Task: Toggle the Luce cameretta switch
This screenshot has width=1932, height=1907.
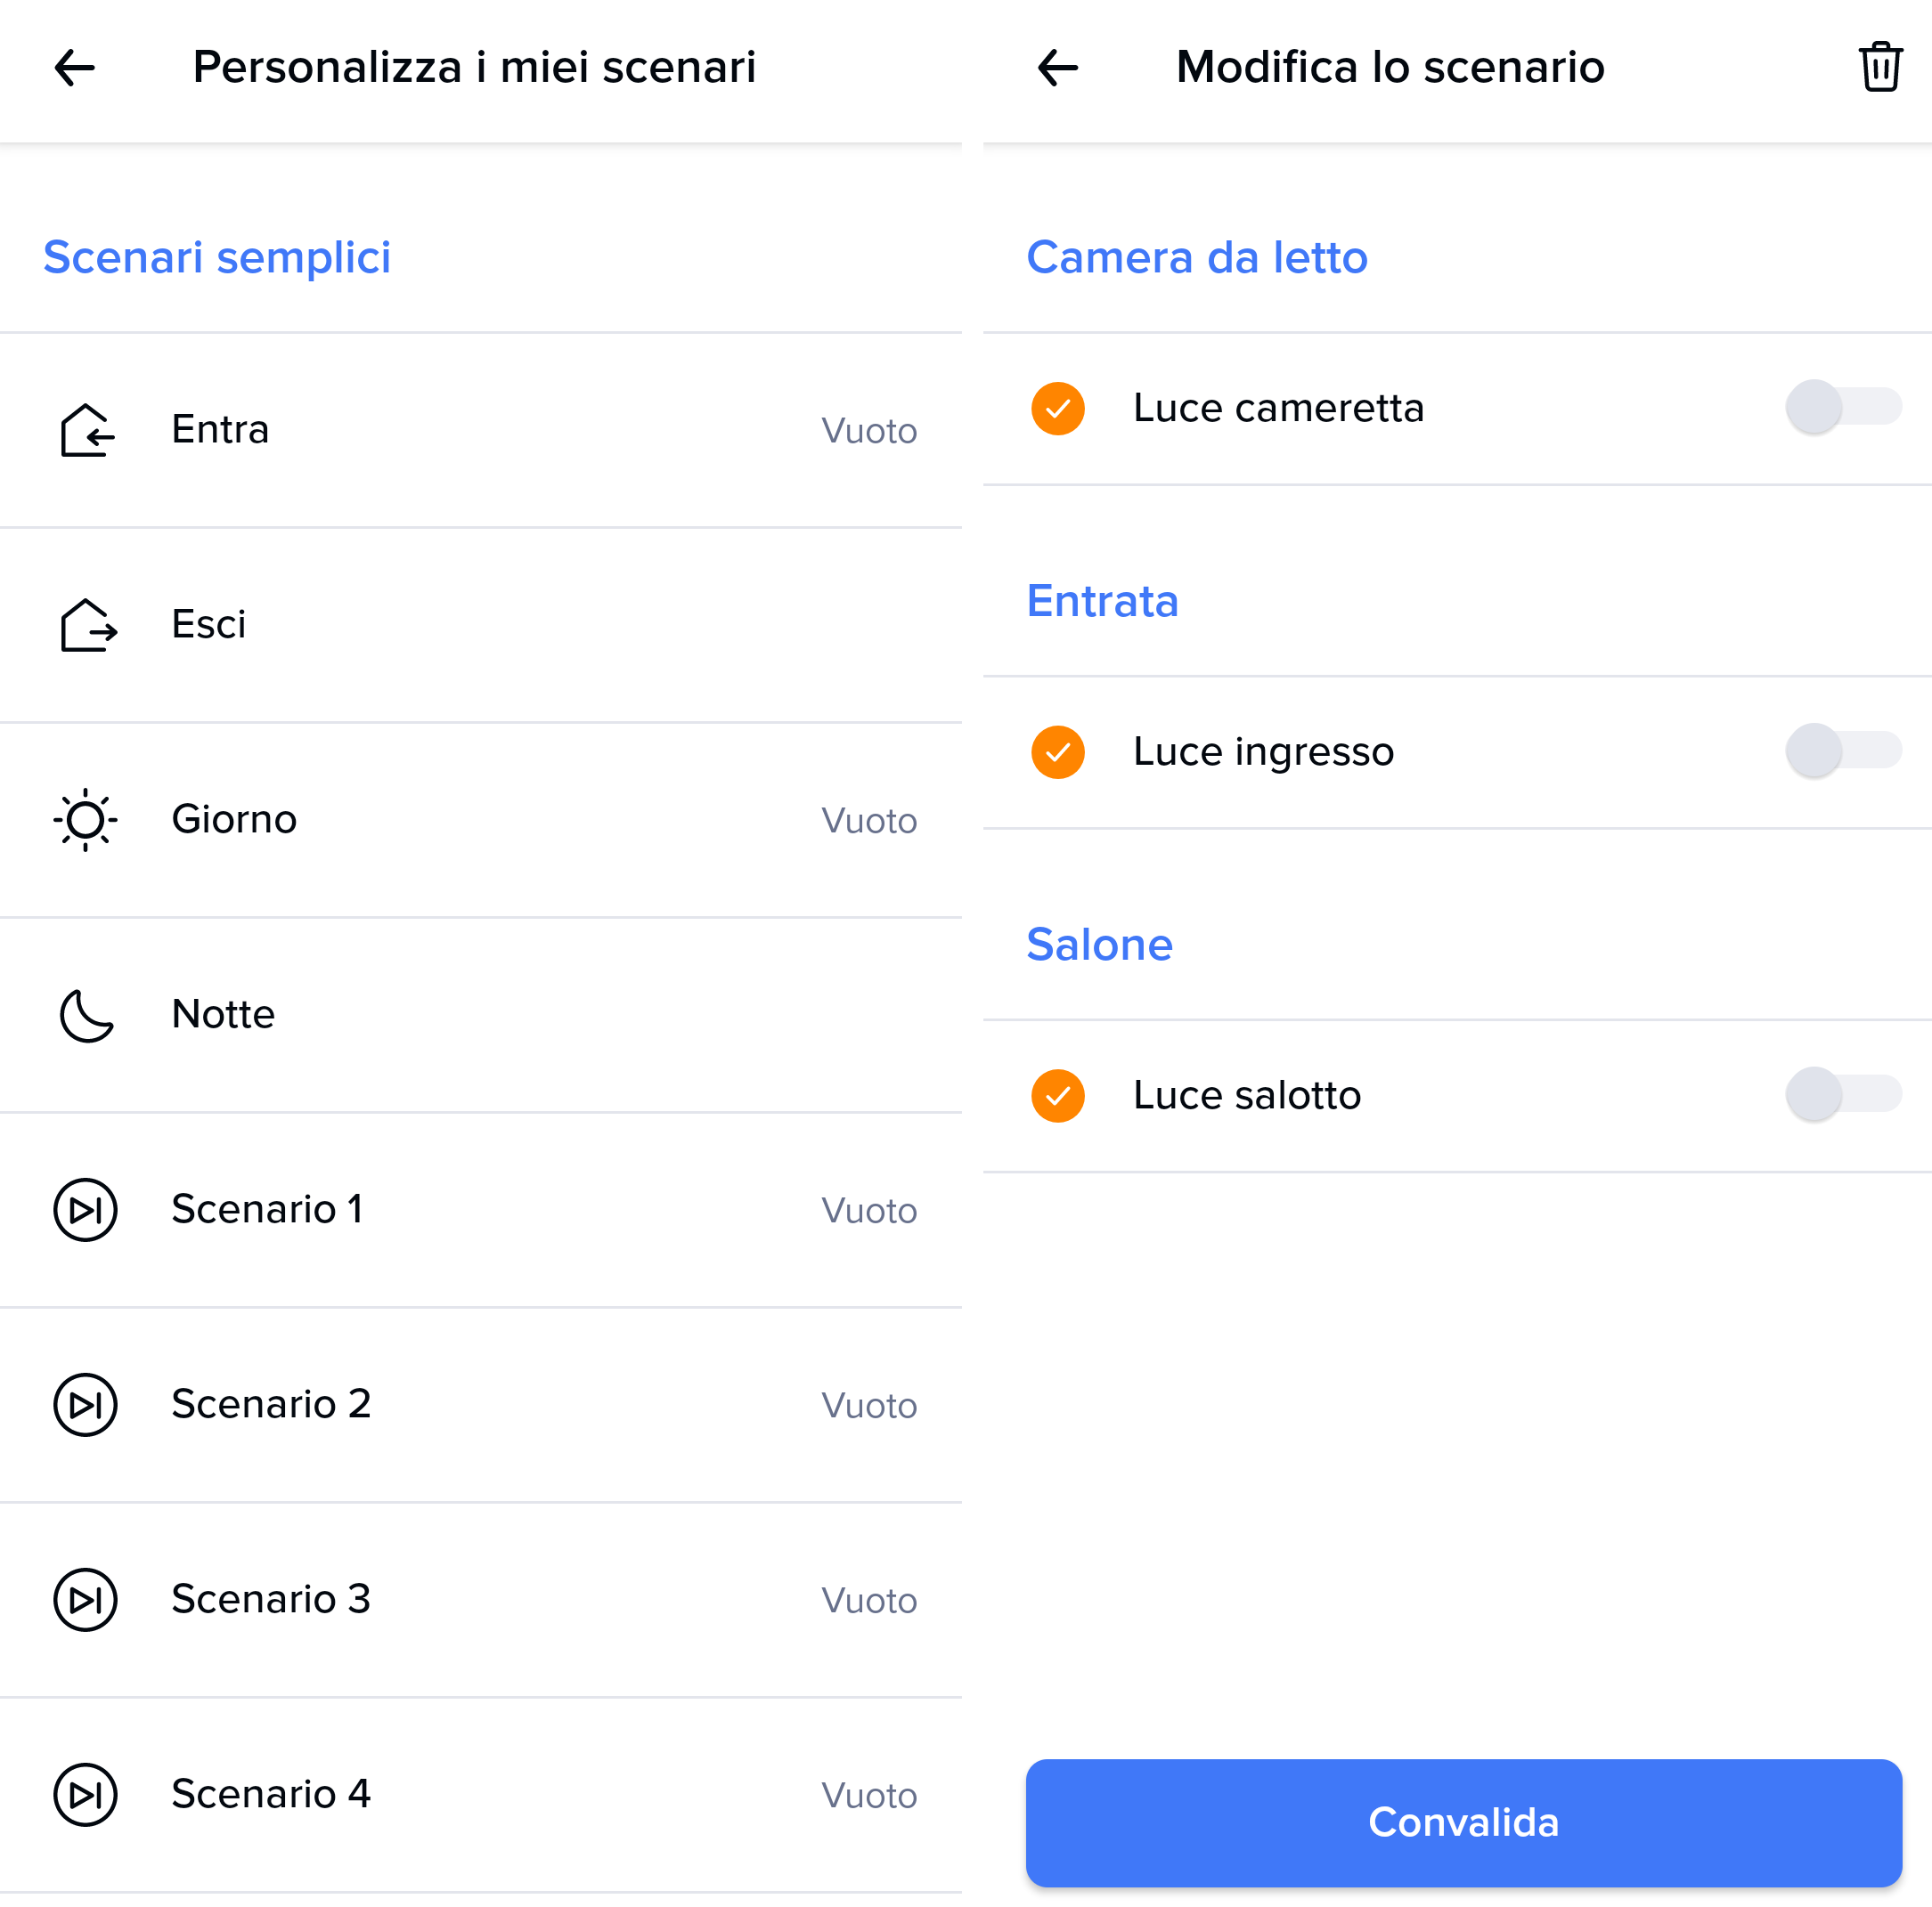Action: (1842, 407)
